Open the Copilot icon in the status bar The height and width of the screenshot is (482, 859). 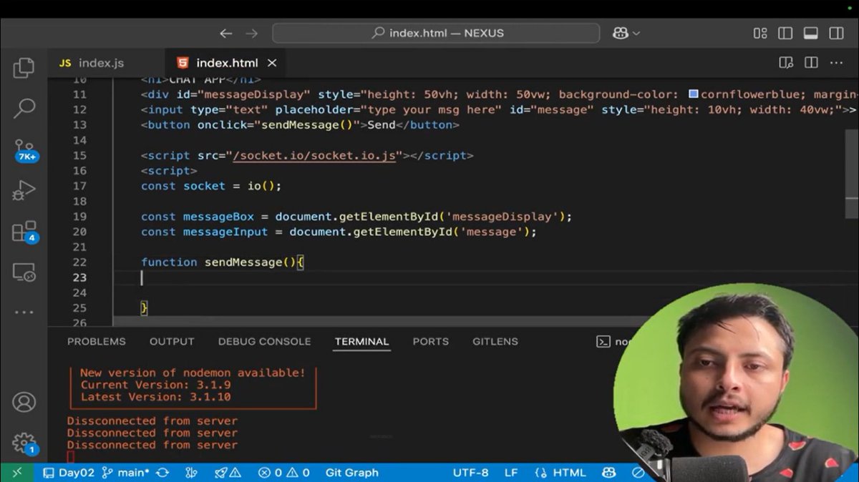tap(608, 473)
